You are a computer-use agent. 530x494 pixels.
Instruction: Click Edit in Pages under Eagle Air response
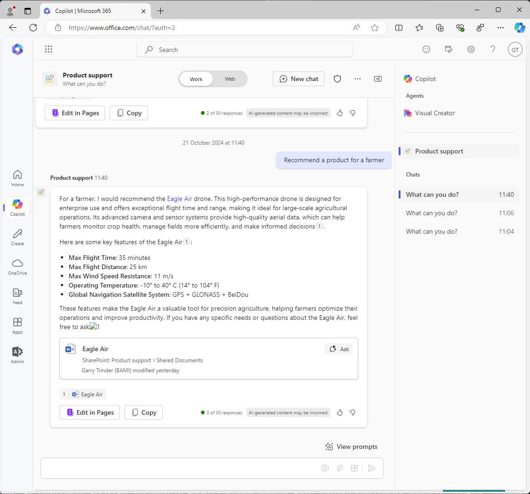[x=89, y=412]
